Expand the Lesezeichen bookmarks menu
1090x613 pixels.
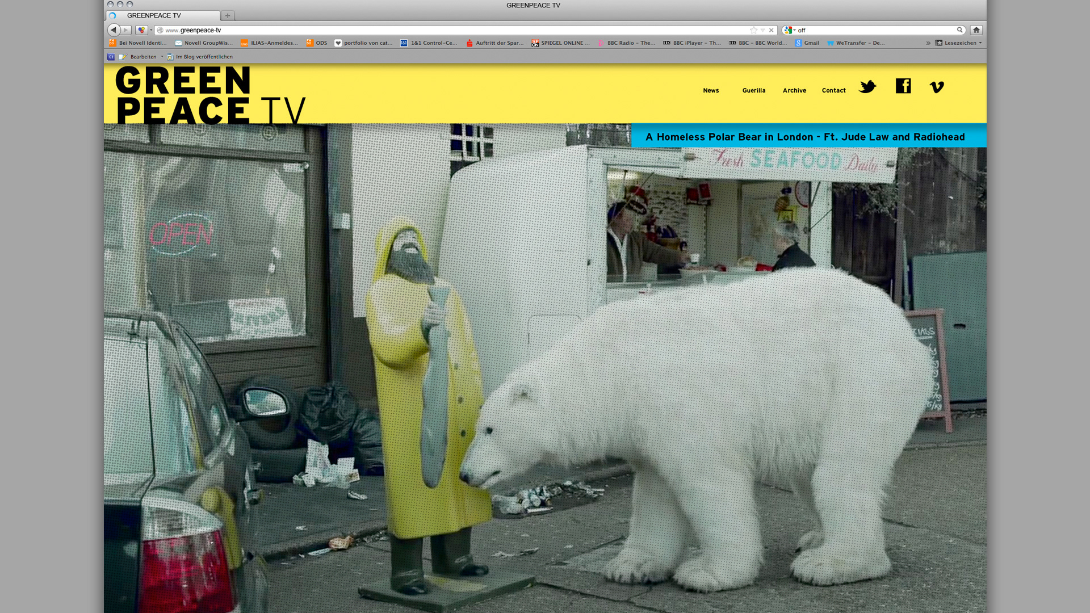(x=958, y=43)
